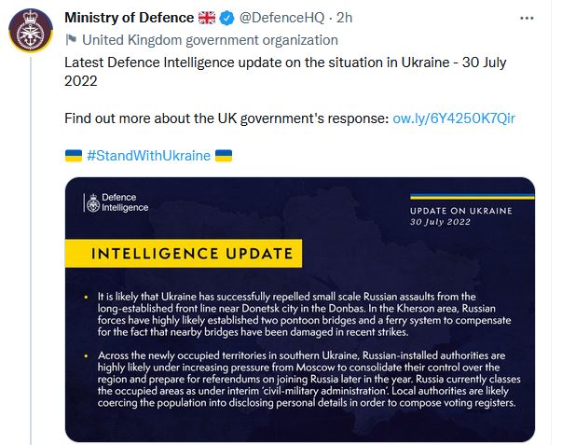
Task: Click the UK flag emoji beside the account name
Action: click(x=209, y=19)
